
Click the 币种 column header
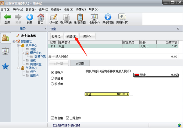pyautogui.click(x=148, y=42)
